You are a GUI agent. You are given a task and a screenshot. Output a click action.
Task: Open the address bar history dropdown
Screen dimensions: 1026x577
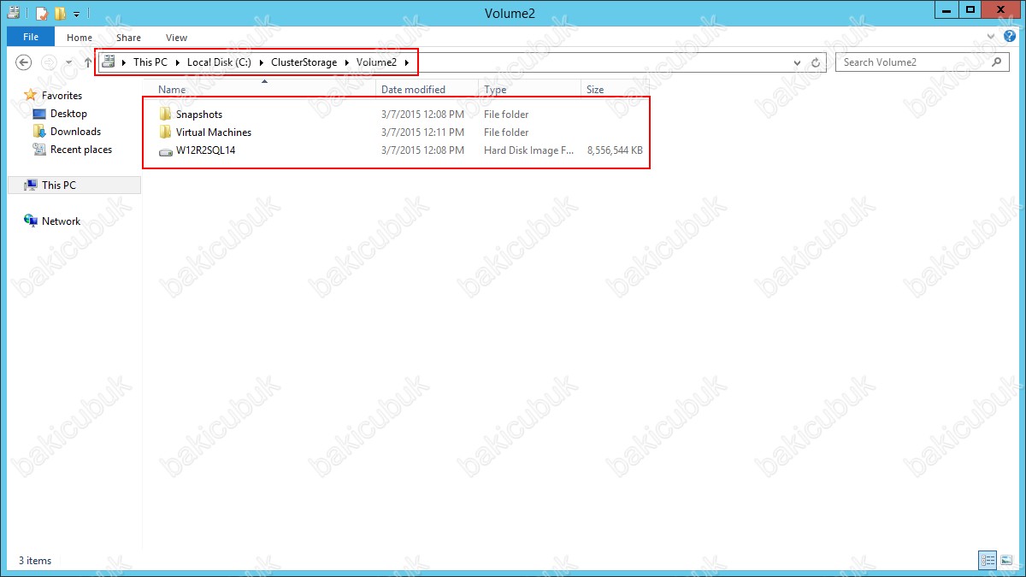pos(797,62)
